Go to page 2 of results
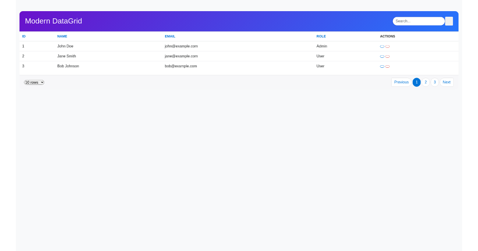 point(425,82)
